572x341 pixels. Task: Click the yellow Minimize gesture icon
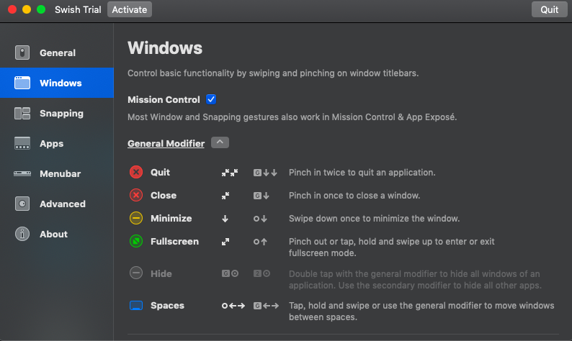tap(136, 219)
